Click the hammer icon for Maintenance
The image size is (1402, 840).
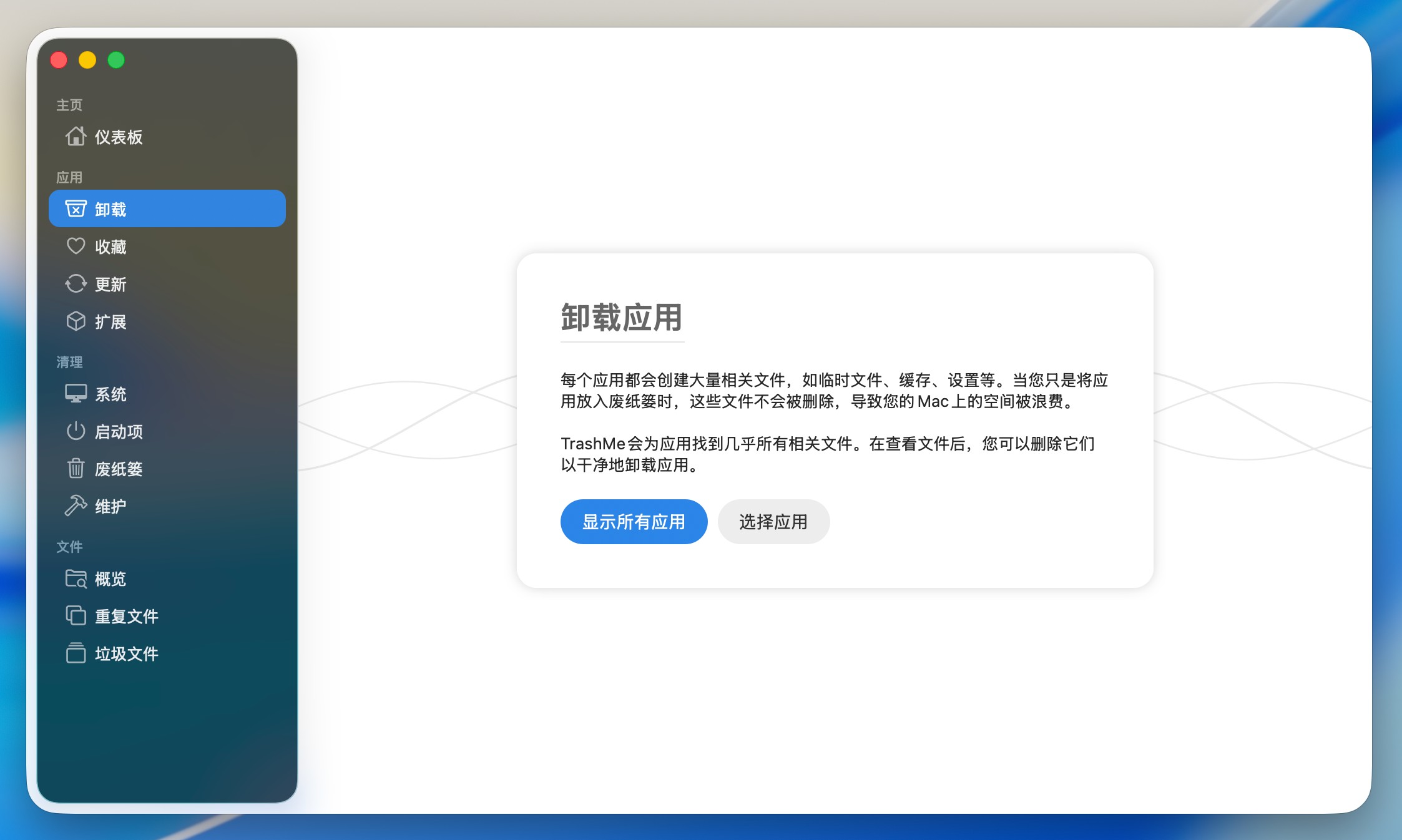[x=76, y=505]
